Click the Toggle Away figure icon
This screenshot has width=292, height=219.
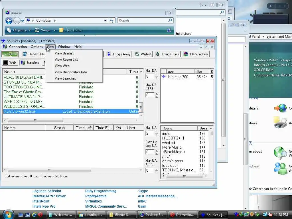pyautogui.click(x=109, y=54)
